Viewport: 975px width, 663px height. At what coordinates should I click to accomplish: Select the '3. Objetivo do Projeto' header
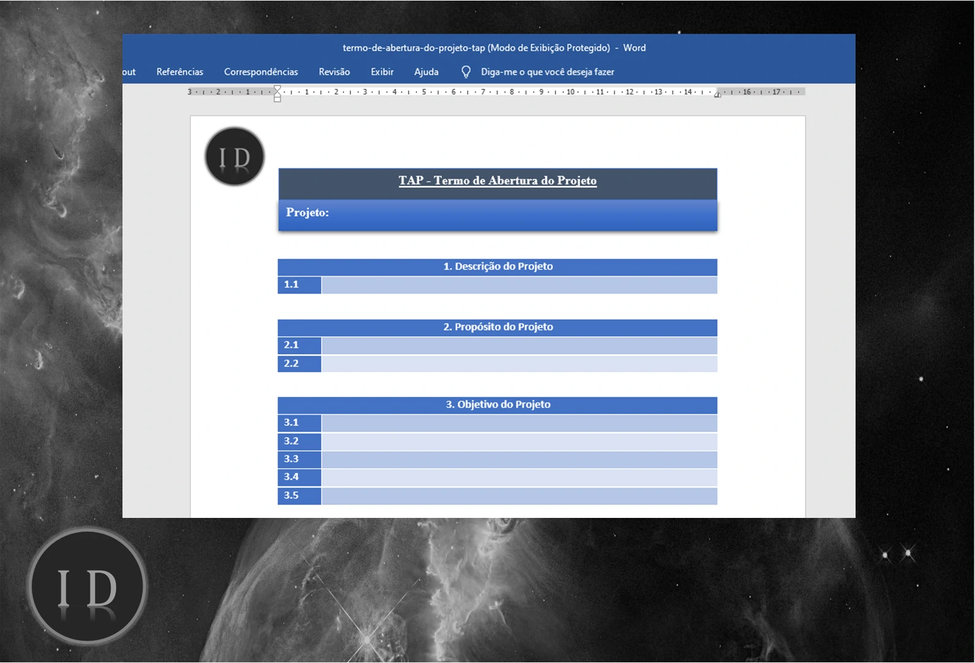[x=497, y=405]
